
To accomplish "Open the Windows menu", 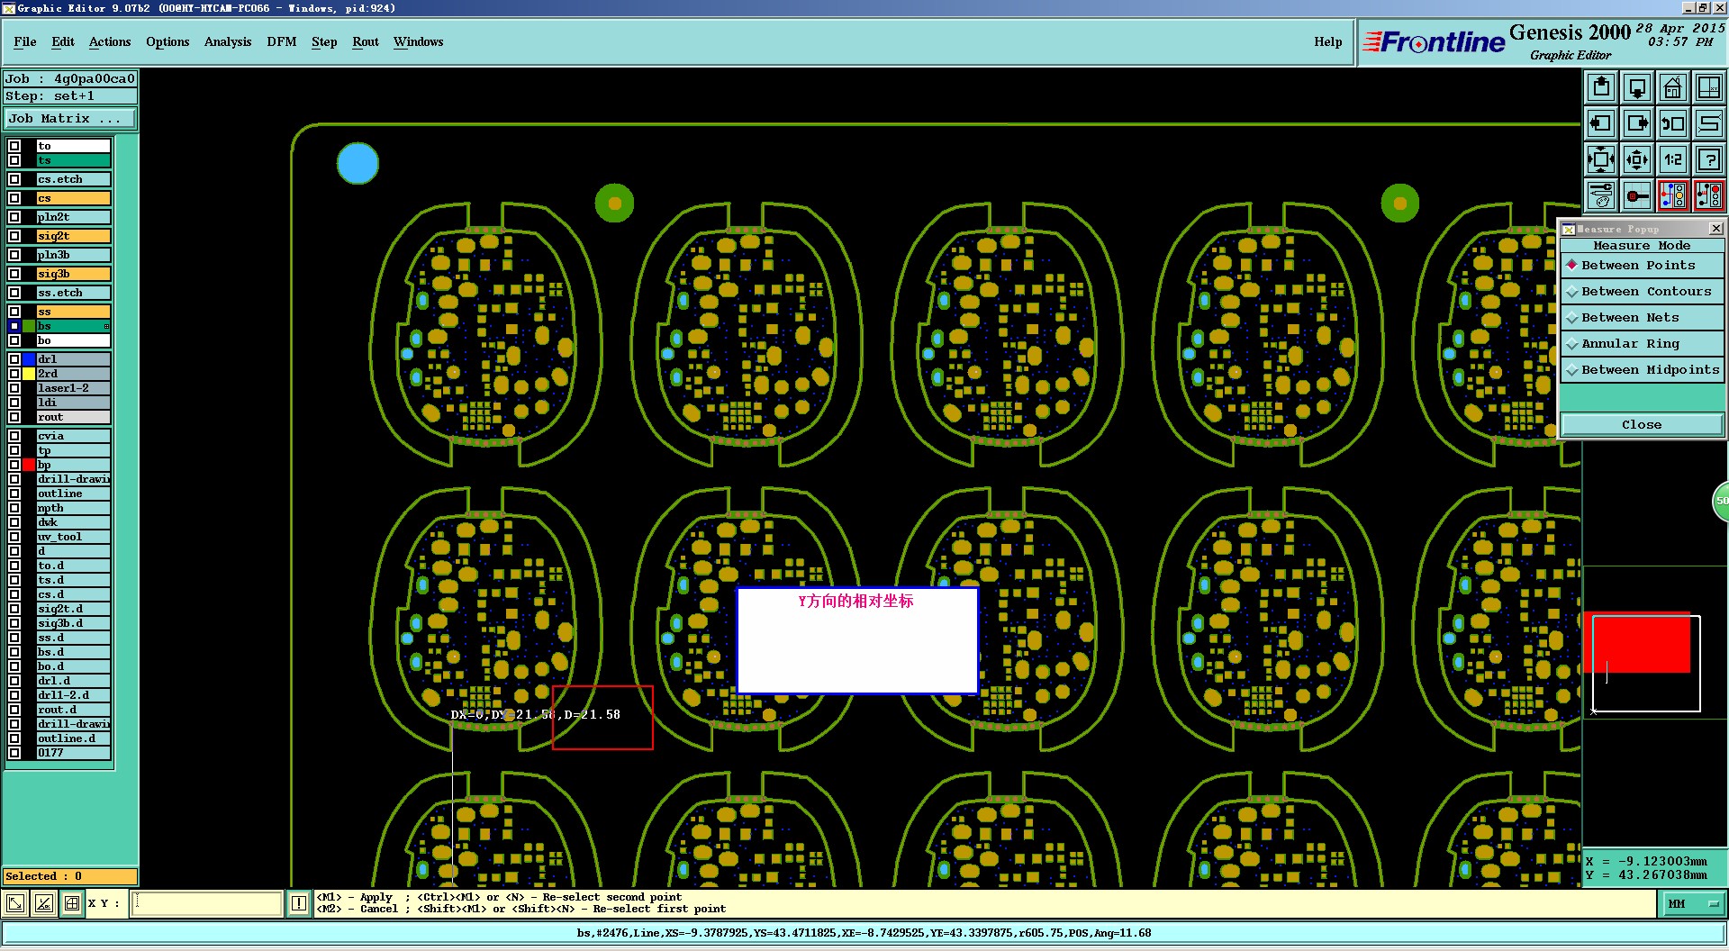I will (419, 42).
